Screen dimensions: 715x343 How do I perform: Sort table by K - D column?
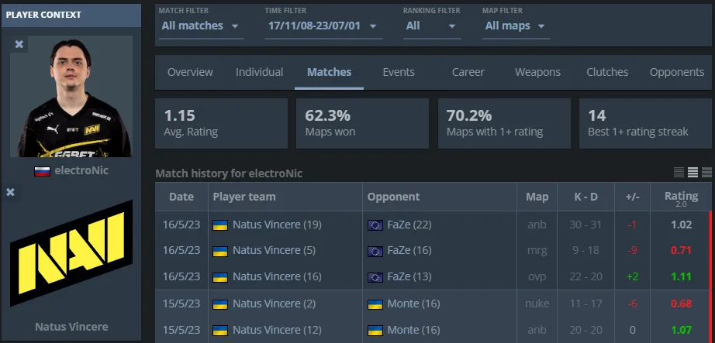(586, 197)
